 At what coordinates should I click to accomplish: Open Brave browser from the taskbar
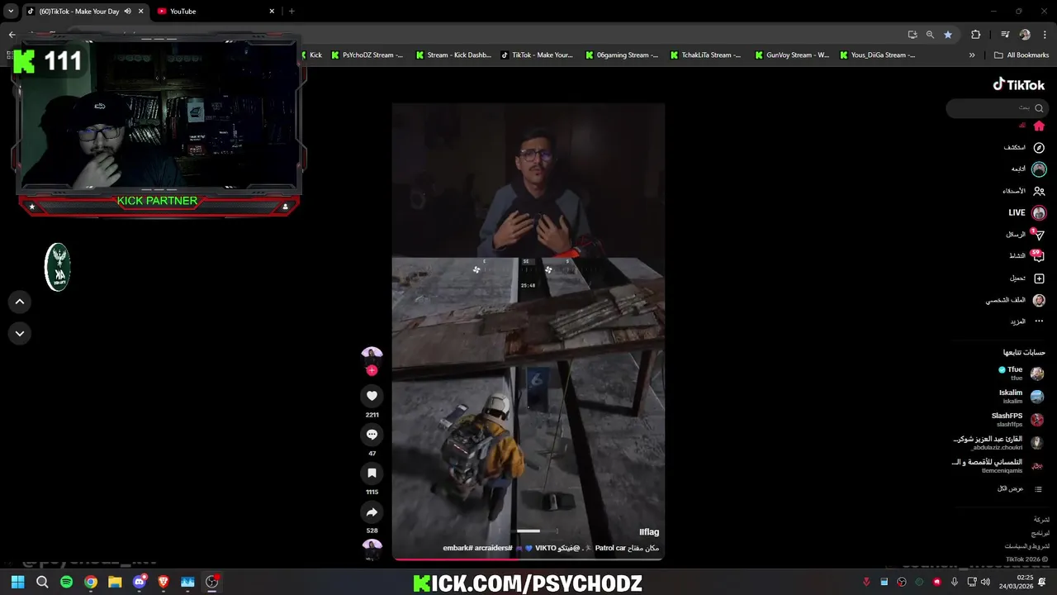(x=164, y=582)
